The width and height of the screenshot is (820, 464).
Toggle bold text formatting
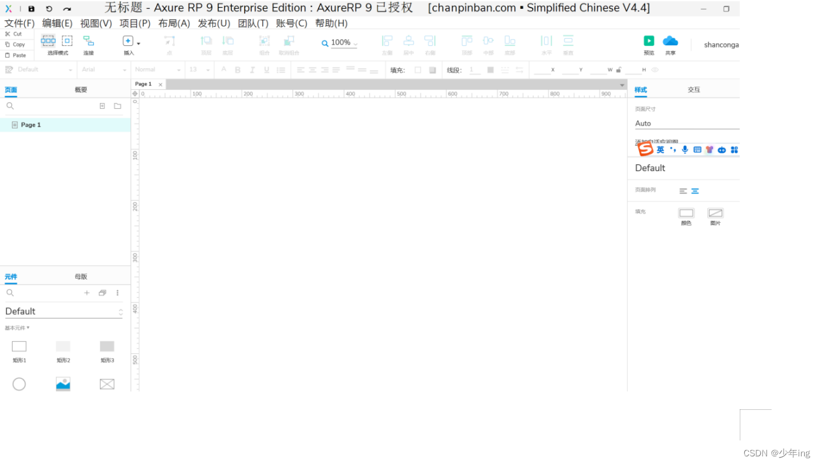(x=238, y=70)
